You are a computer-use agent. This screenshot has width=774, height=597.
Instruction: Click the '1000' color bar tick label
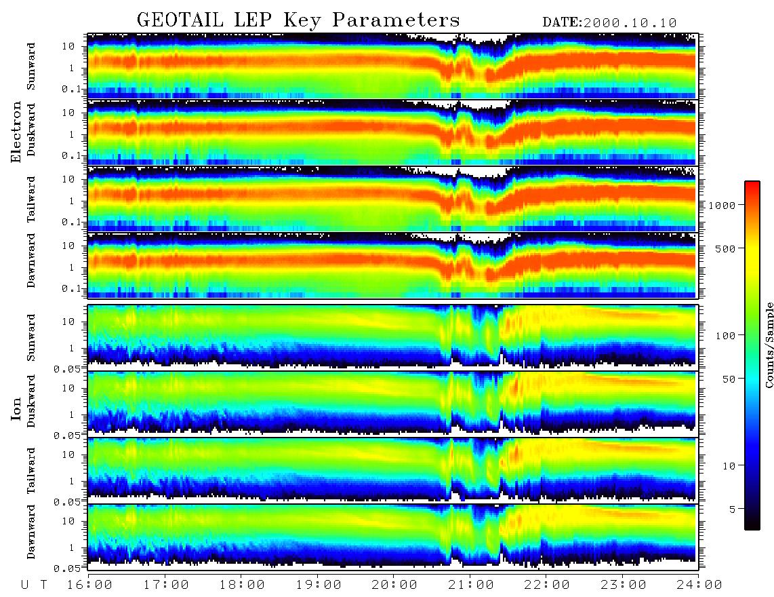(722, 205)
